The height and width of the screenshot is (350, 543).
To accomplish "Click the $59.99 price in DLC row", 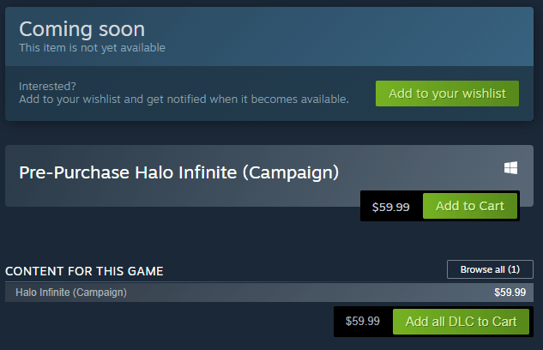I will pyautogui.click(x=510, y=293).
